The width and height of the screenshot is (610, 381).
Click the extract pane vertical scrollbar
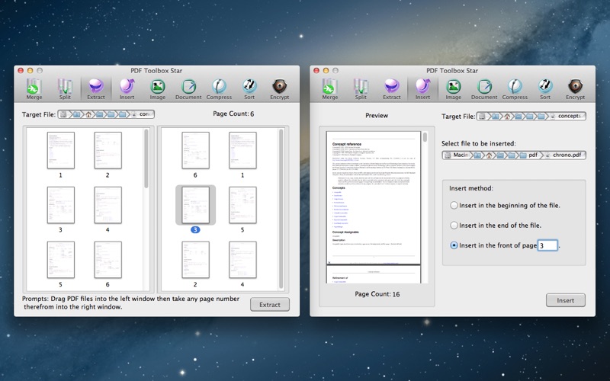[x=281, y=209]
